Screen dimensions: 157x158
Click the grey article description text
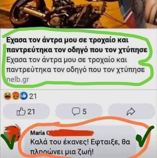[76, 65]
